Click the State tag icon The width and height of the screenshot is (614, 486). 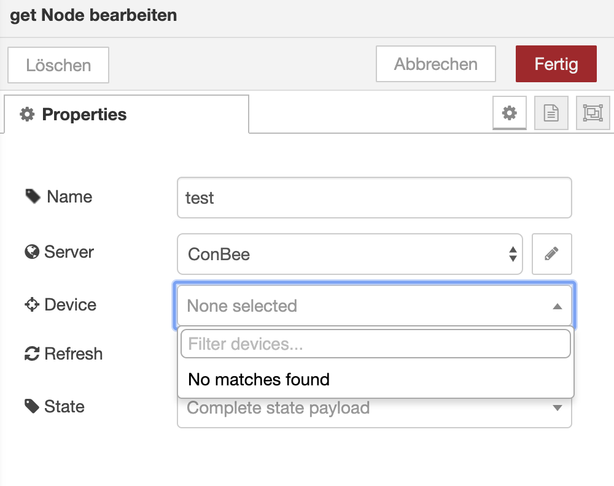tap(32, 406)
